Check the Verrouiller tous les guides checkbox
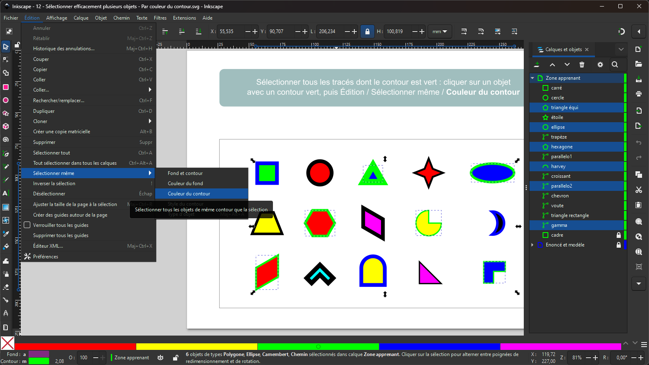 pos(27,225)
